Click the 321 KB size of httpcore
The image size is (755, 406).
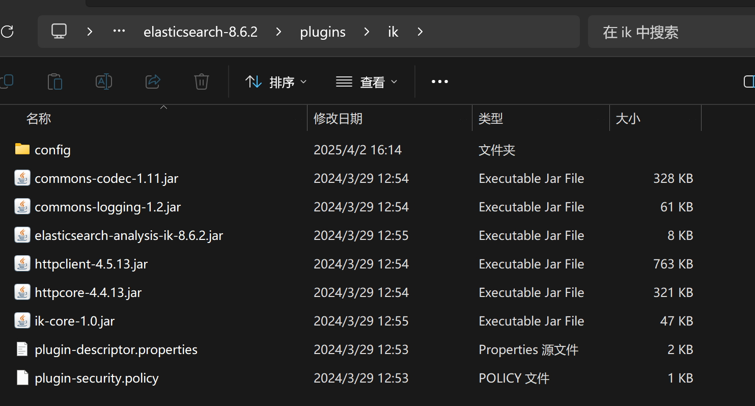[673, 292]
